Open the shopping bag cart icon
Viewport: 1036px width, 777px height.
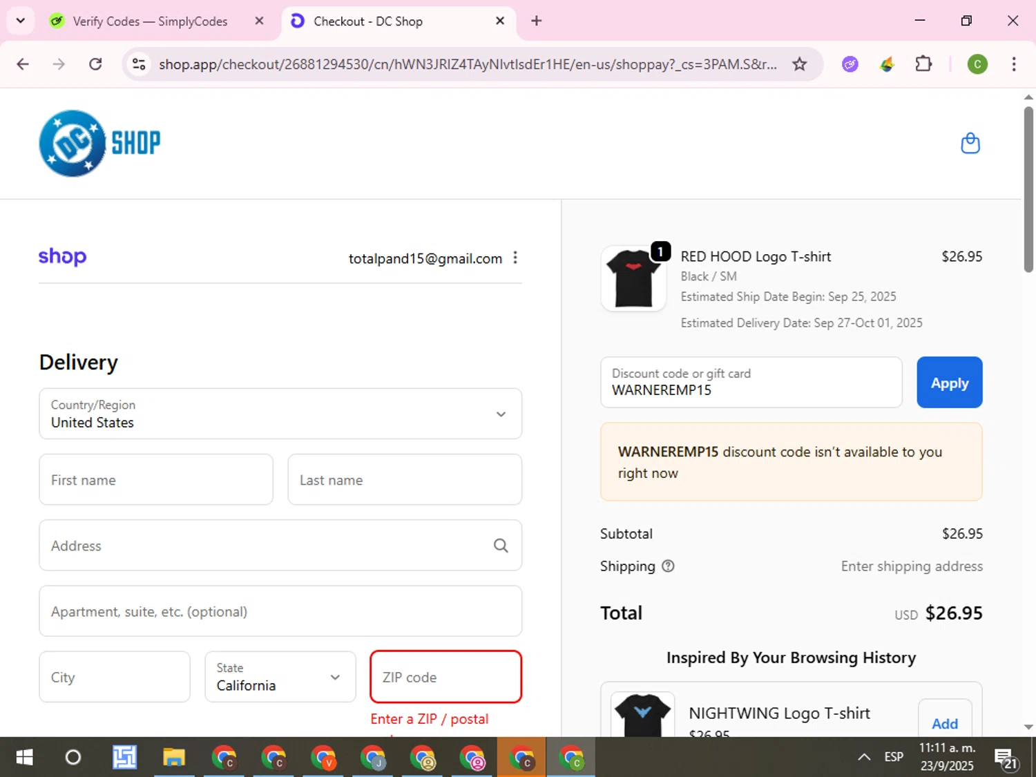[x=970, y=143]
